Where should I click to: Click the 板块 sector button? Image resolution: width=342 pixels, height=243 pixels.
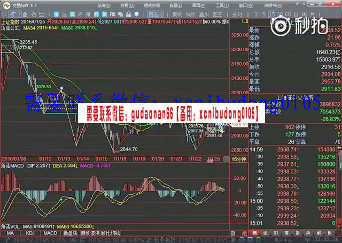tap(177, 14)
